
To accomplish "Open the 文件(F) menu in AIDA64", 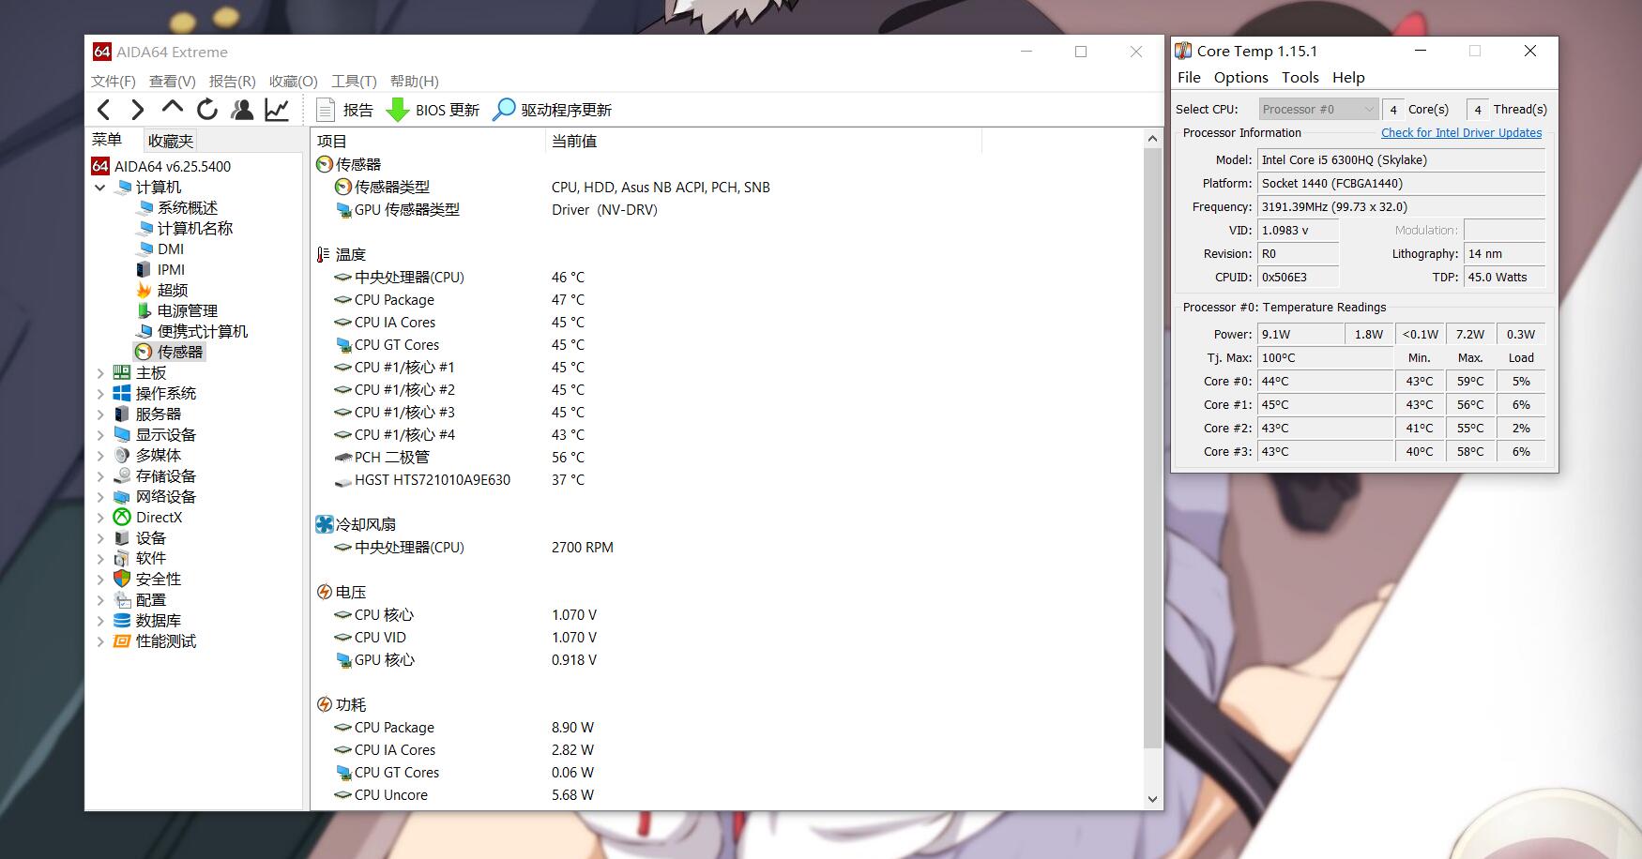I will 114,82.
